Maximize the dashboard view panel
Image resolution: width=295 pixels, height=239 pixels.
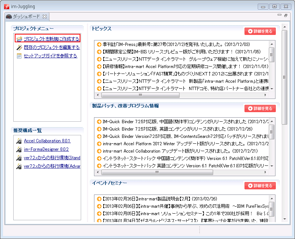pos(286,15)
